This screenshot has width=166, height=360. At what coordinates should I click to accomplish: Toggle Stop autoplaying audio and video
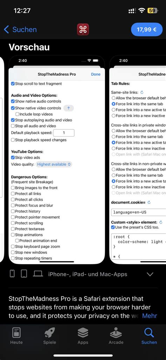[x=13, y=120]
